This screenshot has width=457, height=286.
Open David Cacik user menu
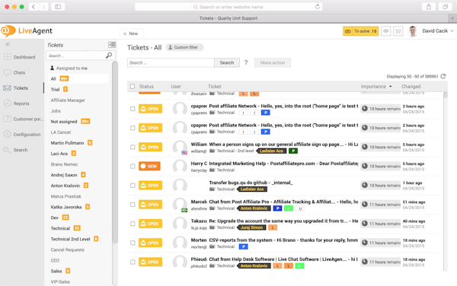[438, 31]
